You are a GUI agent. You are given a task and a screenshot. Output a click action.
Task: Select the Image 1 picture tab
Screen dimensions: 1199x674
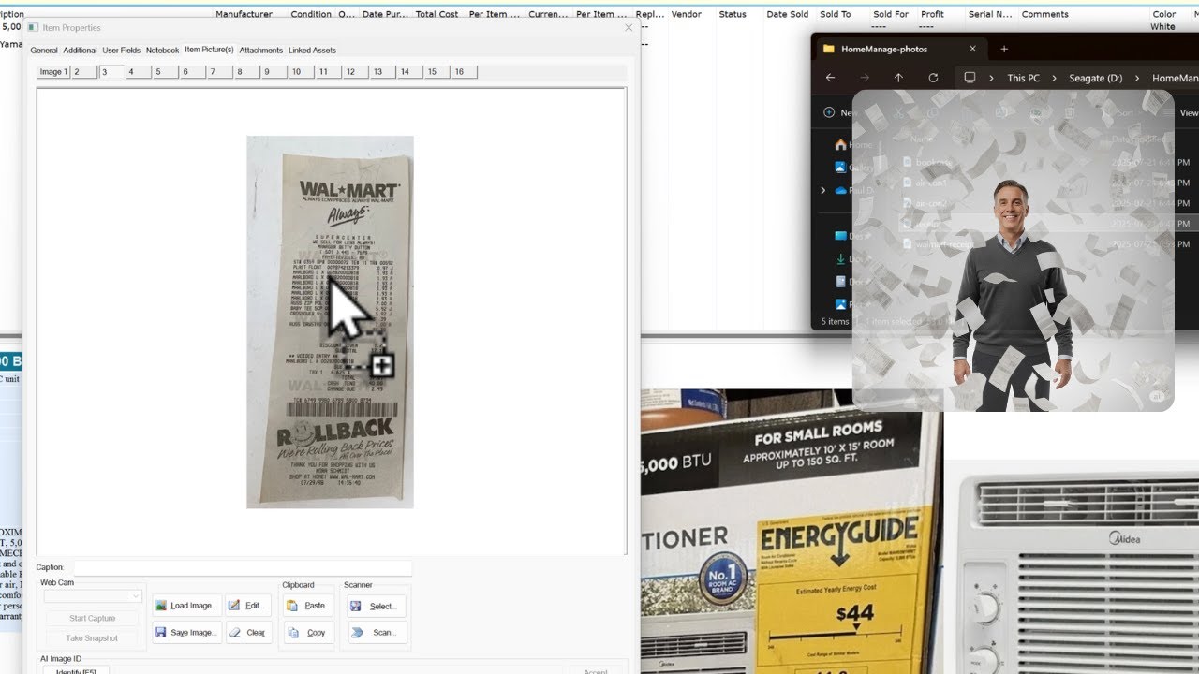(x=53, y=72)
